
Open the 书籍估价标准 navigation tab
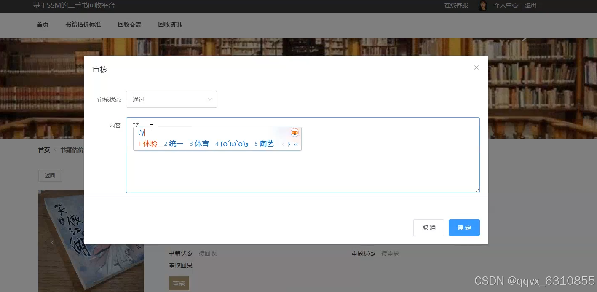tap(83, 24)
